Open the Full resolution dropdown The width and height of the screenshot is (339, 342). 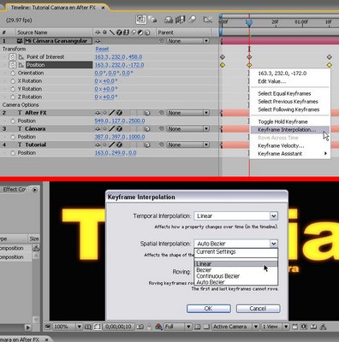tap(177, 327)
